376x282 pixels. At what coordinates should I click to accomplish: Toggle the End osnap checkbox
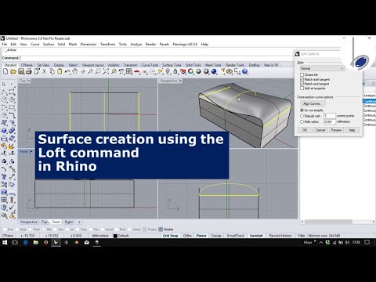click(x=5, y=230)
